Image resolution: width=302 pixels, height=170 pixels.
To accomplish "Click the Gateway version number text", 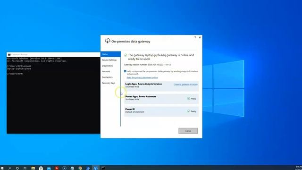I will point(148,65).
